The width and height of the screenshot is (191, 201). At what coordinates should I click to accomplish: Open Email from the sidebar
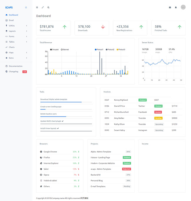coord(11,20)
